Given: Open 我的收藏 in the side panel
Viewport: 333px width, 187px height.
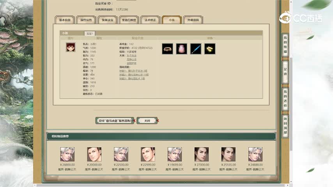Looking at the screenshot, I should [x=285, y=45].
